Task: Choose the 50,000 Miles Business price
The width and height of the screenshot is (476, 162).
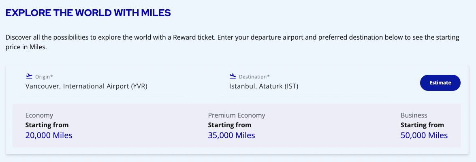Action: pyautogui.click(x=424, y=135)
